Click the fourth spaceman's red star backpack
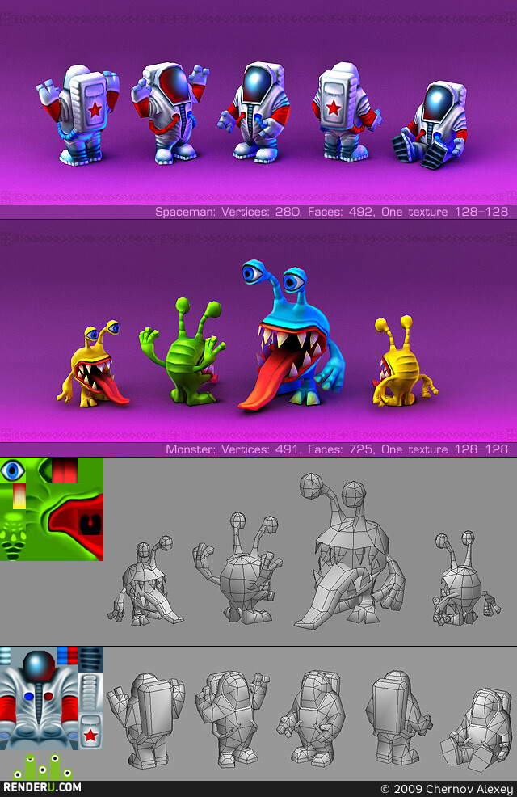 click(333, 101)
